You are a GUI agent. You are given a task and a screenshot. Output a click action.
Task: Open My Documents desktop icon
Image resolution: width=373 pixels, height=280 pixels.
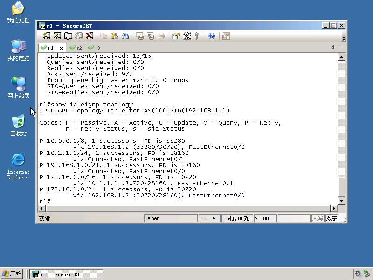[x=18, y=12]
